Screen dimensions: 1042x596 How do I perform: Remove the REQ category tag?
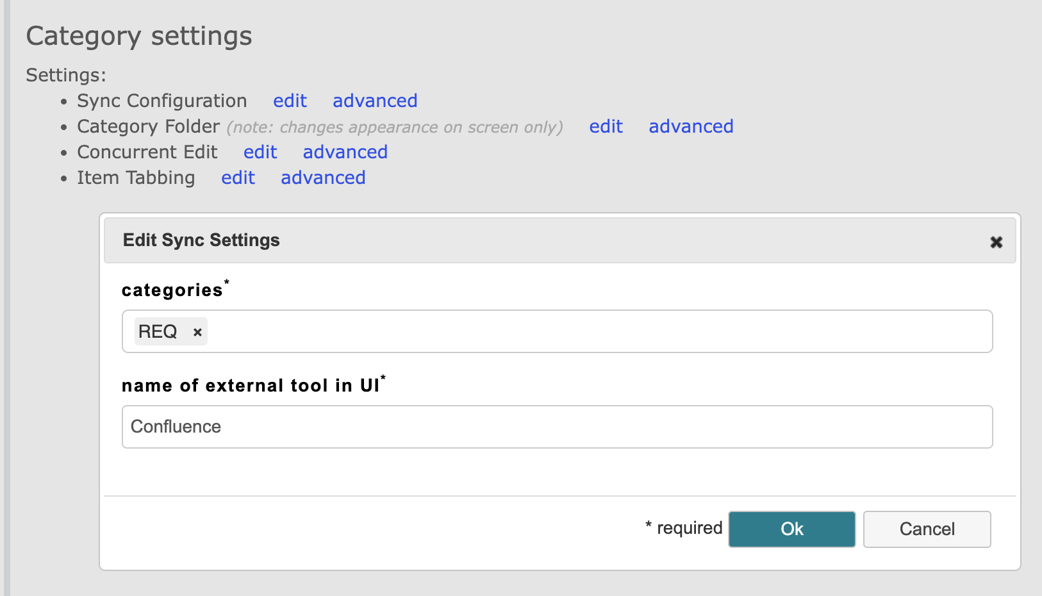pos(197,331)
